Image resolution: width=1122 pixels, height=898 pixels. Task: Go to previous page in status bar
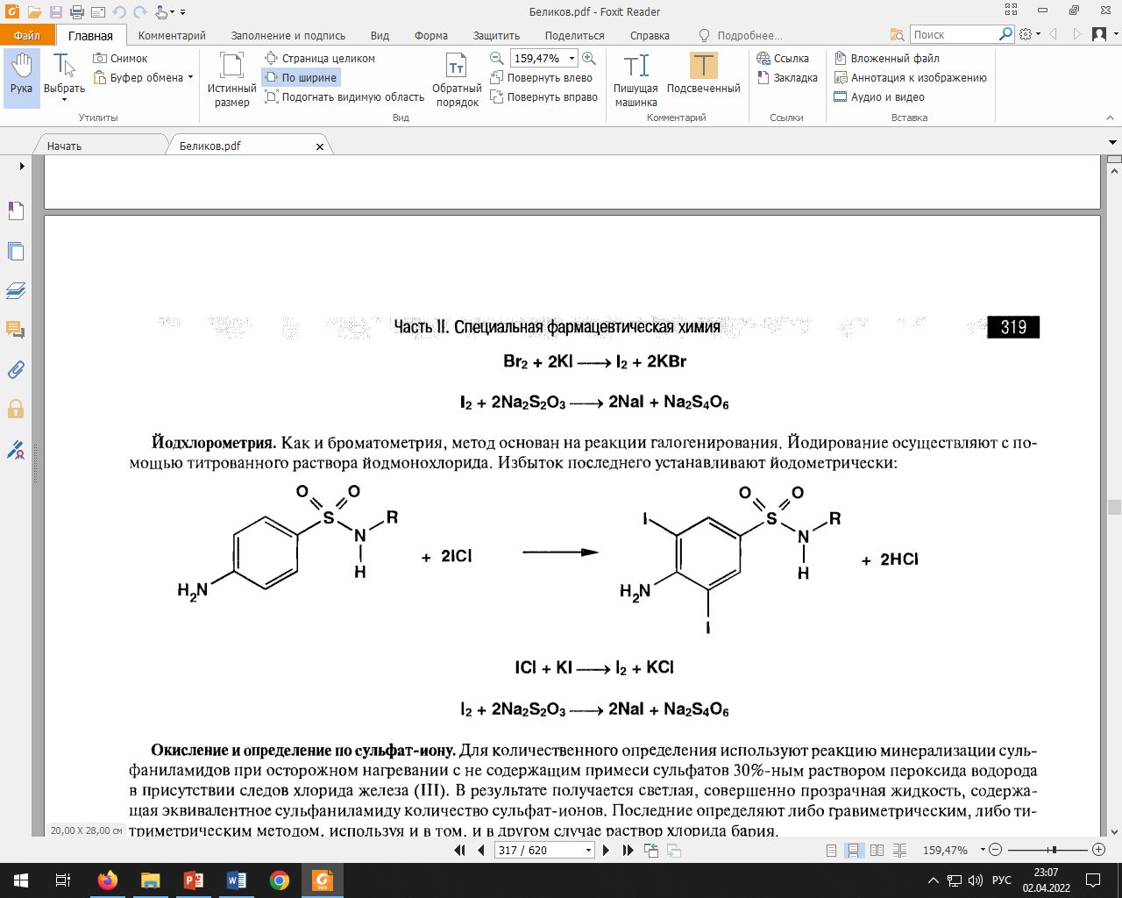pos(481,850)
